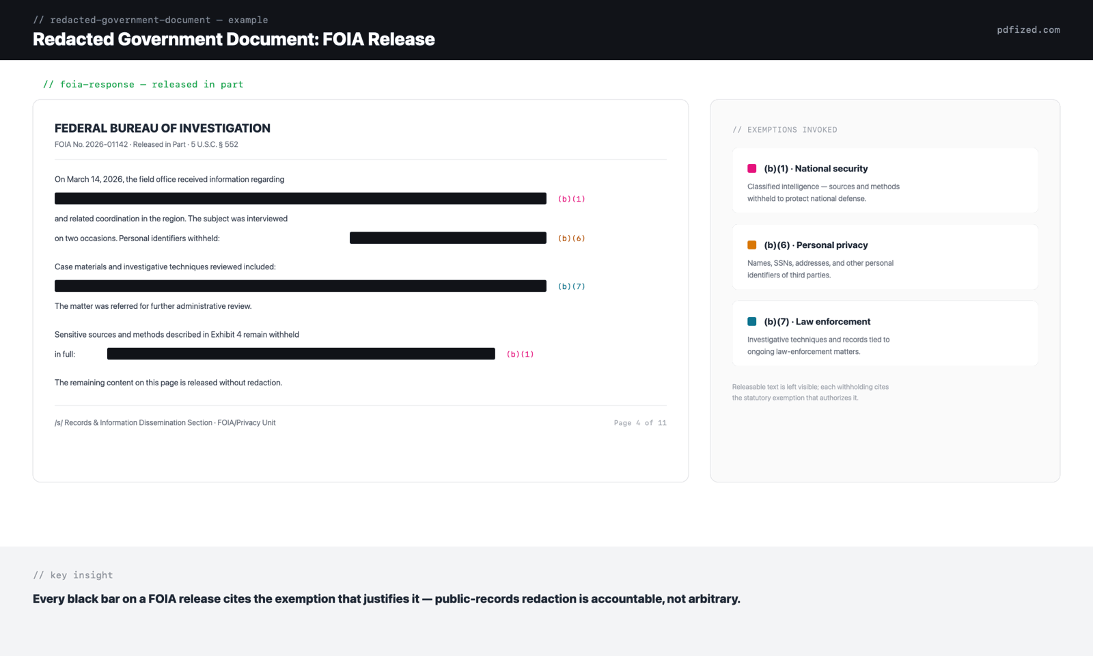Click the redaction bar below 'information regarding'
The image size is (1093, 656).
click(x=301, y=198)
